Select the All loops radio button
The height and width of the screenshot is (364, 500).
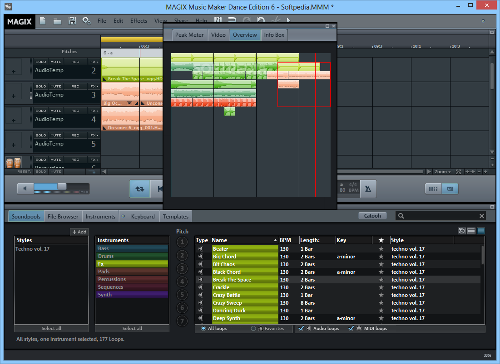203,328
